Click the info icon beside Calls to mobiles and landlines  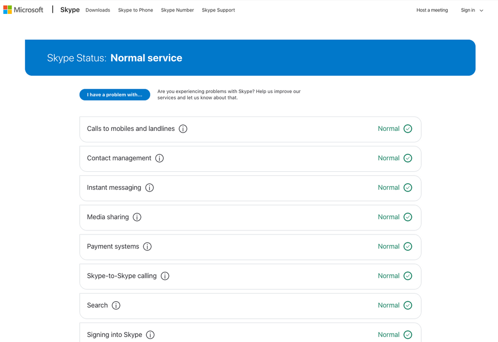tap(183, 128)
